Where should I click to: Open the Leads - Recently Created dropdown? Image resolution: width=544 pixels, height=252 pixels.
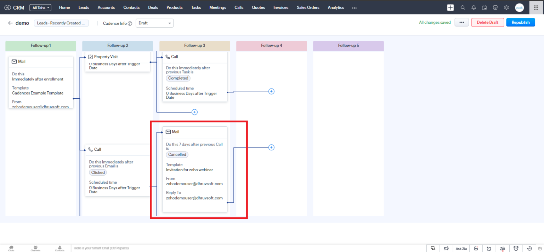tap(61, 23)
